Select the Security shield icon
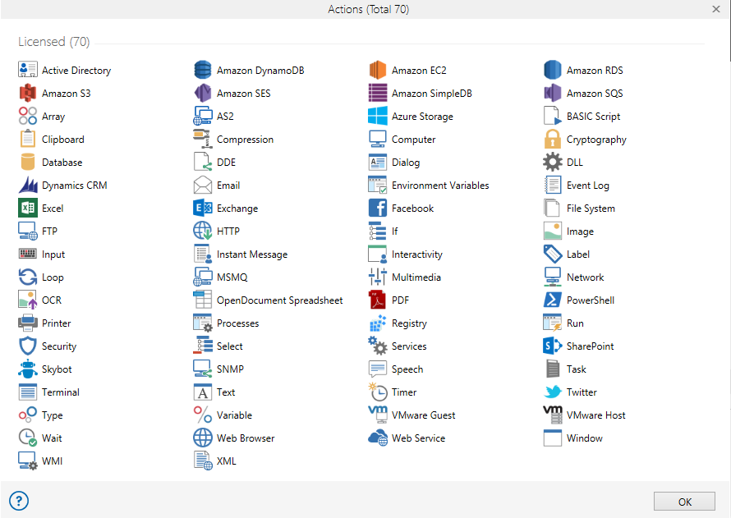 click(27, 346)
